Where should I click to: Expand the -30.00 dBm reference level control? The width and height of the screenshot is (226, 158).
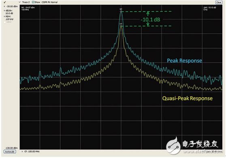tap(4, 6)
